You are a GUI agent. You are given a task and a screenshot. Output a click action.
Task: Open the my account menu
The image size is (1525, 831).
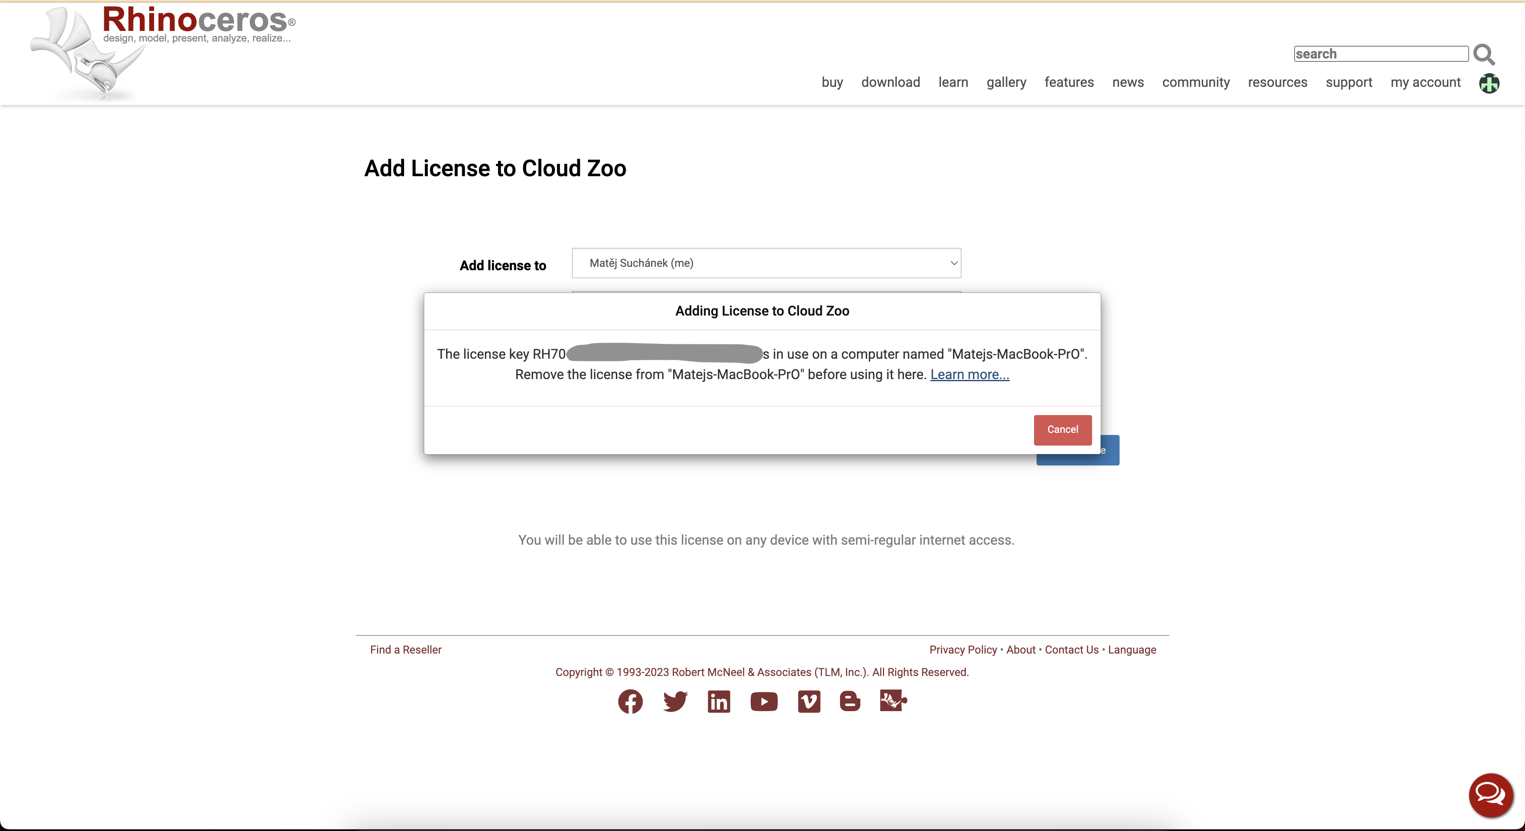click(x=1425, y=82)
